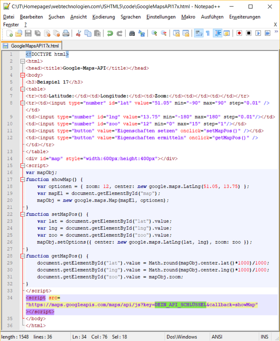Toggle synchronize vertical scrolling icon
The height and width of the screenshot is (341, 280).
pyautogui.click(x=176, y=33)
